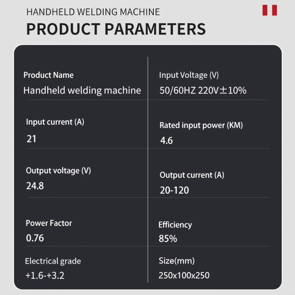Select the HANDHELD WELDING MACHINE subtitle
Viewport: 295px width, 295px height.
(x=93, y=12)
